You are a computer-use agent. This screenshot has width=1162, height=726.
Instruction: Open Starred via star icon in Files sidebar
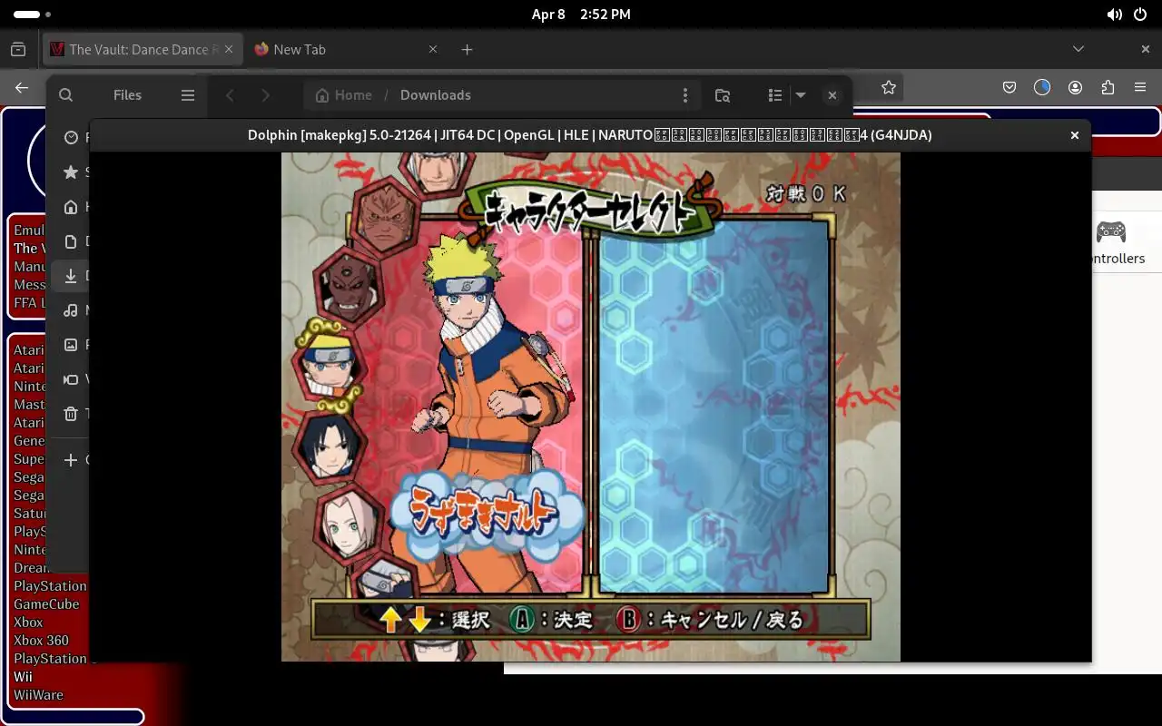[71, 172]
